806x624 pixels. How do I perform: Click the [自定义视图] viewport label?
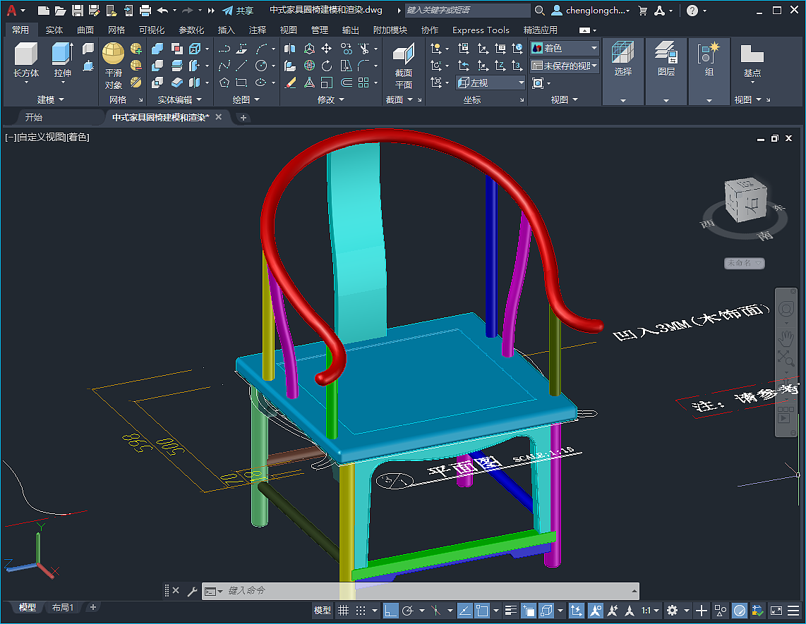42,137
